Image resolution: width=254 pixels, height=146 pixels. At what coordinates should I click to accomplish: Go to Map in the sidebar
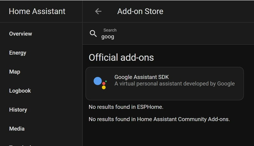click(15, 72)
